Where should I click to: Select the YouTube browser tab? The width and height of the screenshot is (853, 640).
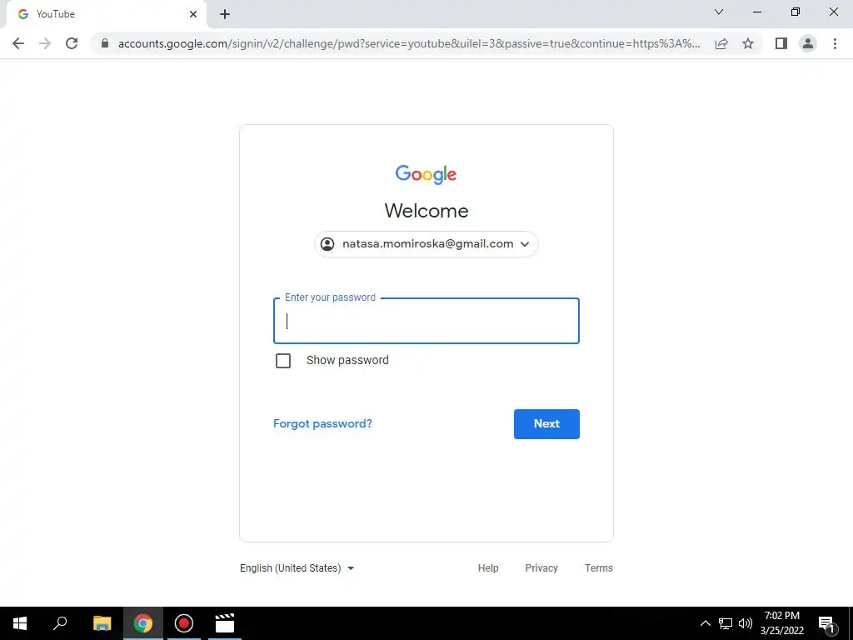(106, 14)
